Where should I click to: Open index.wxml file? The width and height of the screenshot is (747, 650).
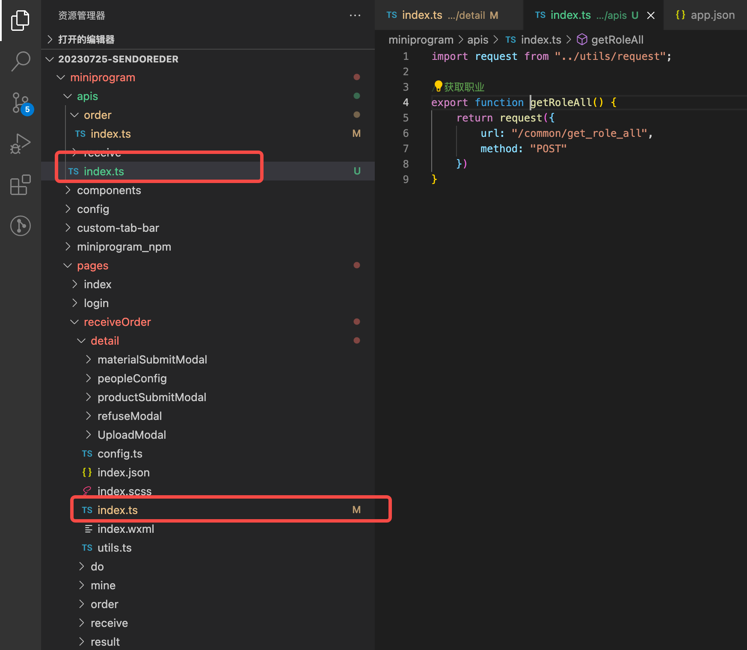[x=208, y=529]
